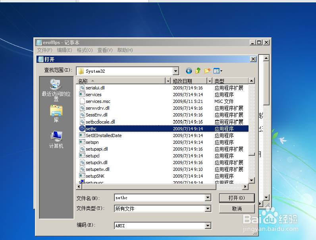The height and width of the screenshot is (240, 316).
Task: Click the 取消 cancel button
Action: tap(237, 209)
